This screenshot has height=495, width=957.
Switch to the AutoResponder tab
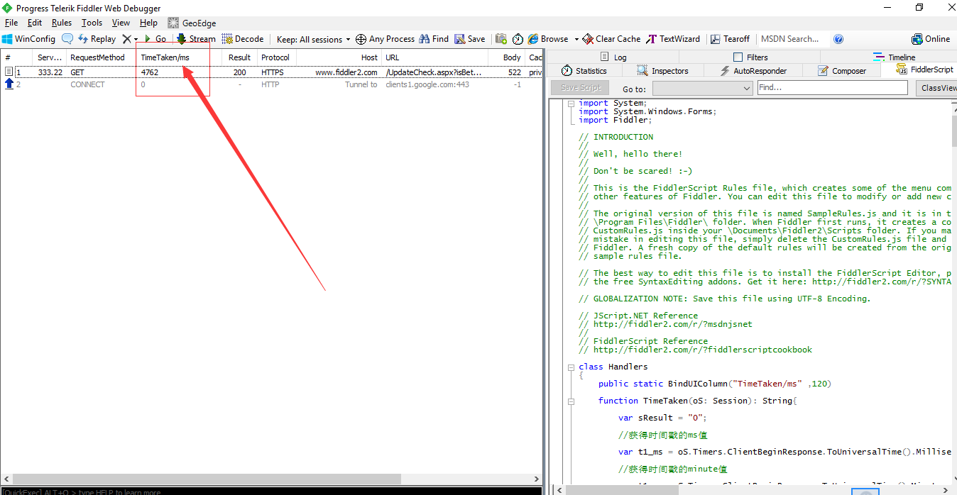tap(753, 70)
